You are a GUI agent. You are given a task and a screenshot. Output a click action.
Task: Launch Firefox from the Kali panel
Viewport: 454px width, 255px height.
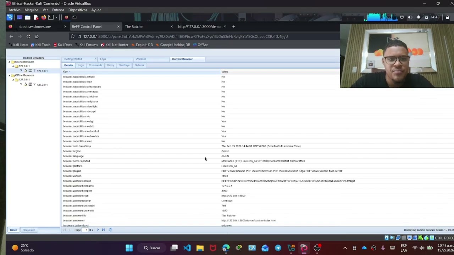(x=44, y=17)
